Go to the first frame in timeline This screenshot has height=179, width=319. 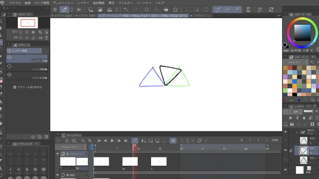tap(99, 141)
